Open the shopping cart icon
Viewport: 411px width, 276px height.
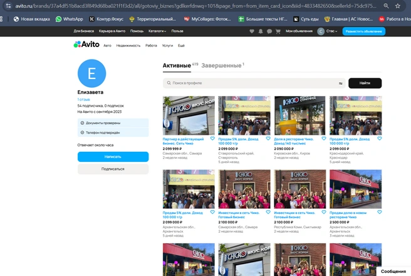[278, 31]
